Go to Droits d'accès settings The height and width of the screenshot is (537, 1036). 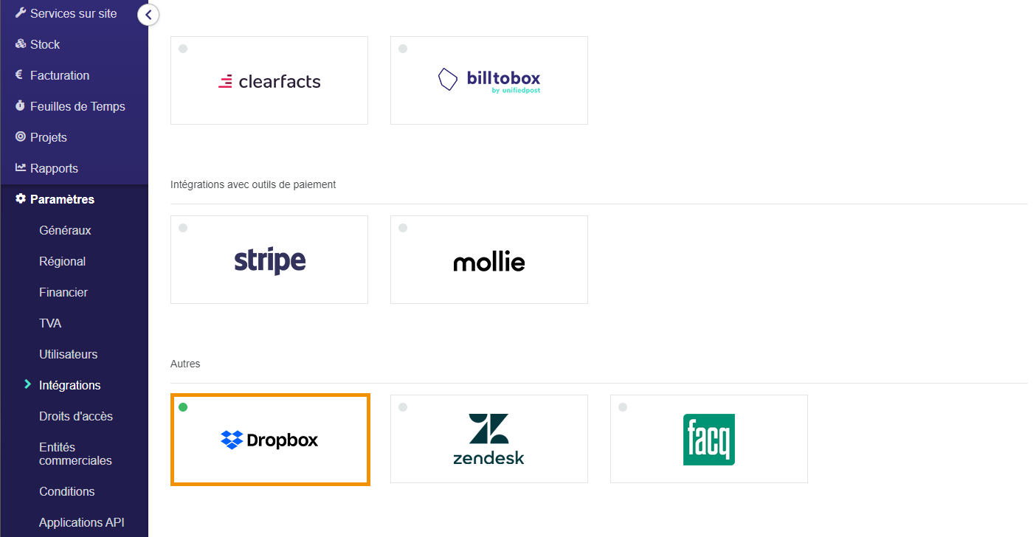[x=76, y=416]
